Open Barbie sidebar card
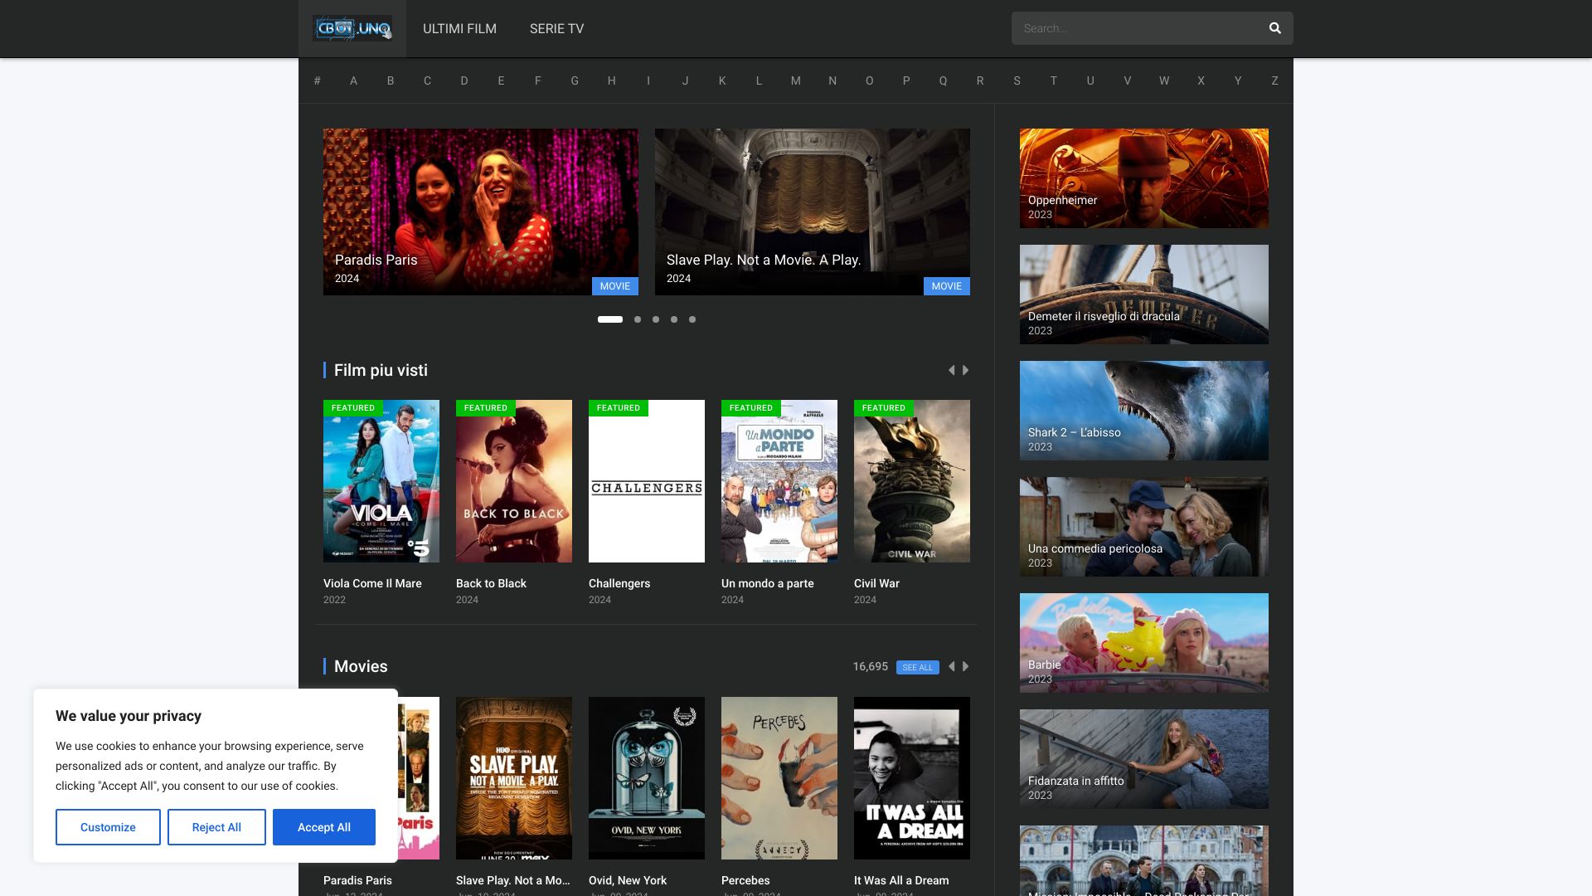The width and height of the screenshot is (1592, 896). (x=1144, y=643)
